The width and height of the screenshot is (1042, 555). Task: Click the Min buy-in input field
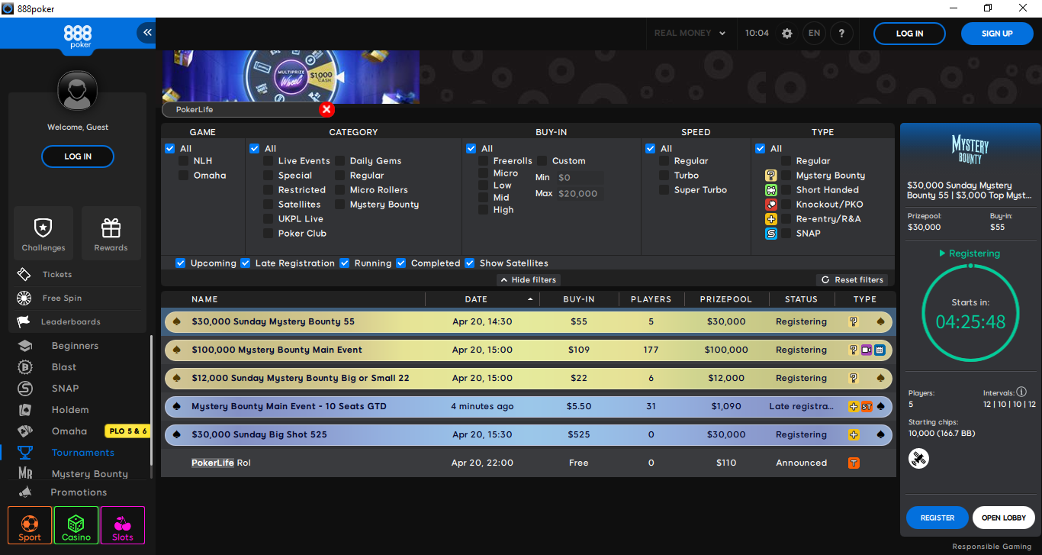tap(579, 177)
